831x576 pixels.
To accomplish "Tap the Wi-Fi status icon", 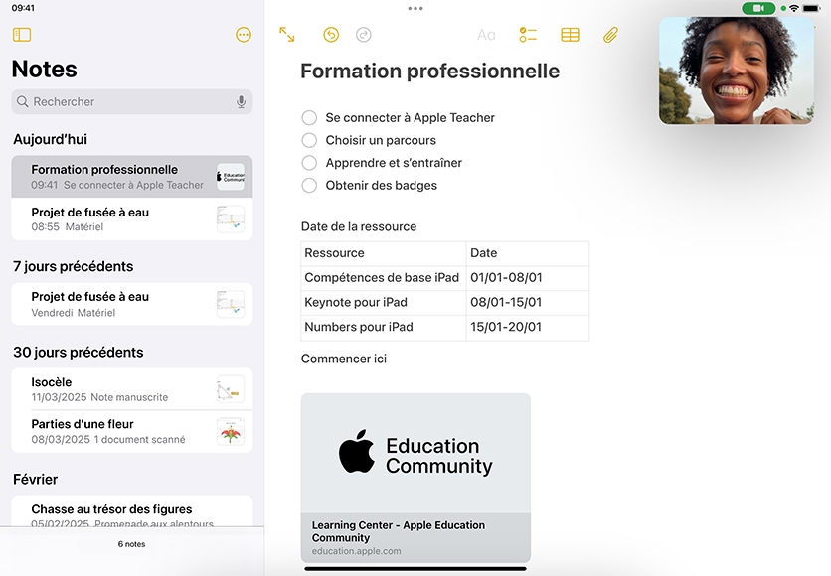I will 794,8.
